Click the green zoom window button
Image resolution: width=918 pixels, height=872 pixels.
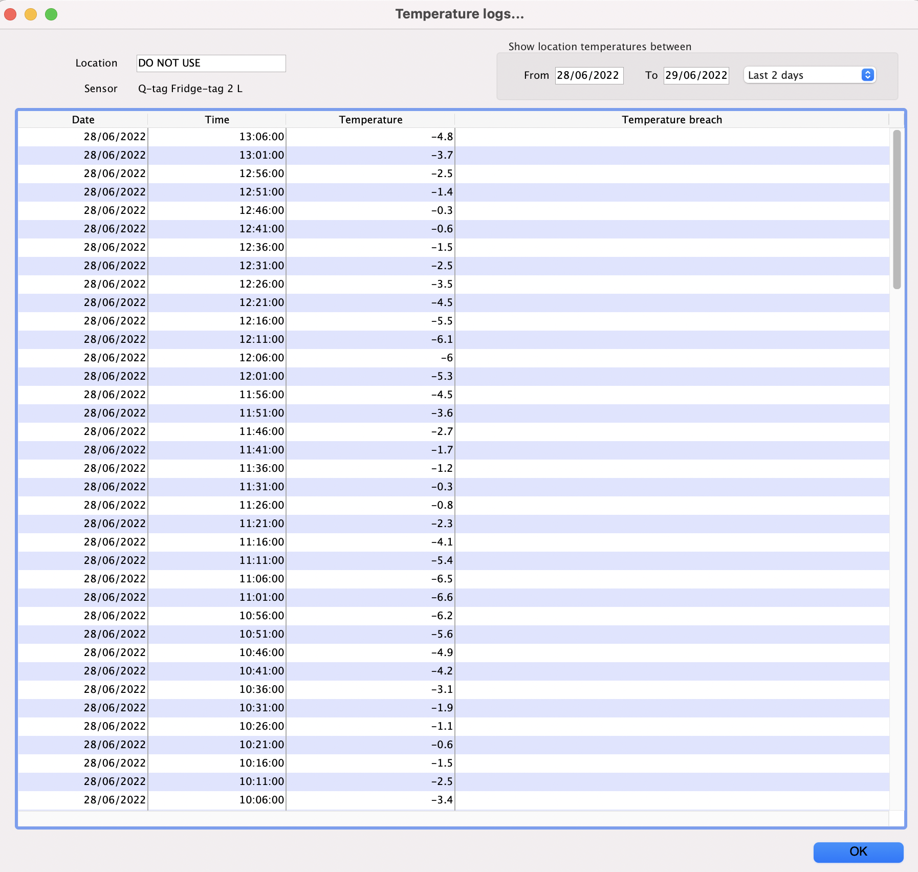(51, 14)
